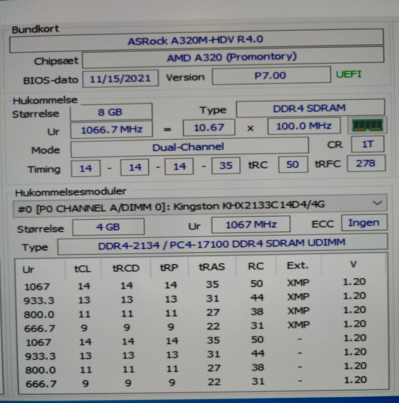This screenshot has height=403, width=399.
Task: Click the 10.67 multiplier field
Action: tap(209, 128)
